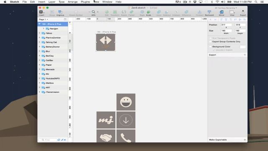Click the Ungroup toolbar icon
The width and height of the screenshot is (268, 151).
60,12
